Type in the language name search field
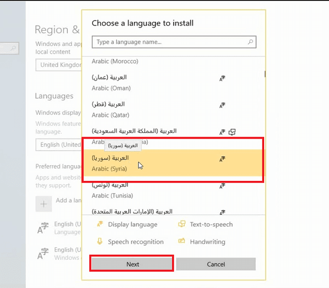Screen dimensions: 329x288 (x=169, y=42)
